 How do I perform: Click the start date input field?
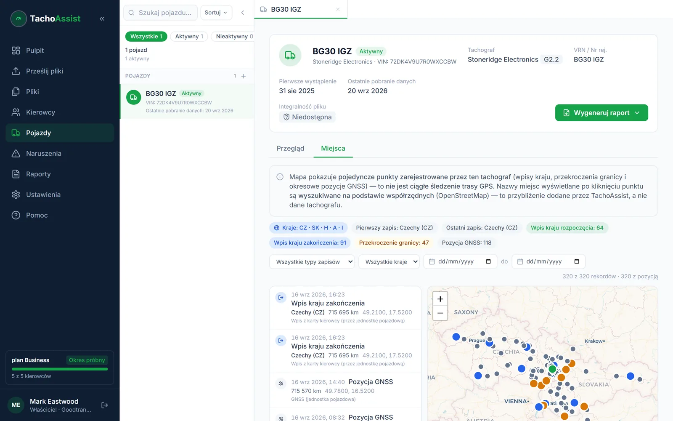pyautogui.click(x=460, y=262)
